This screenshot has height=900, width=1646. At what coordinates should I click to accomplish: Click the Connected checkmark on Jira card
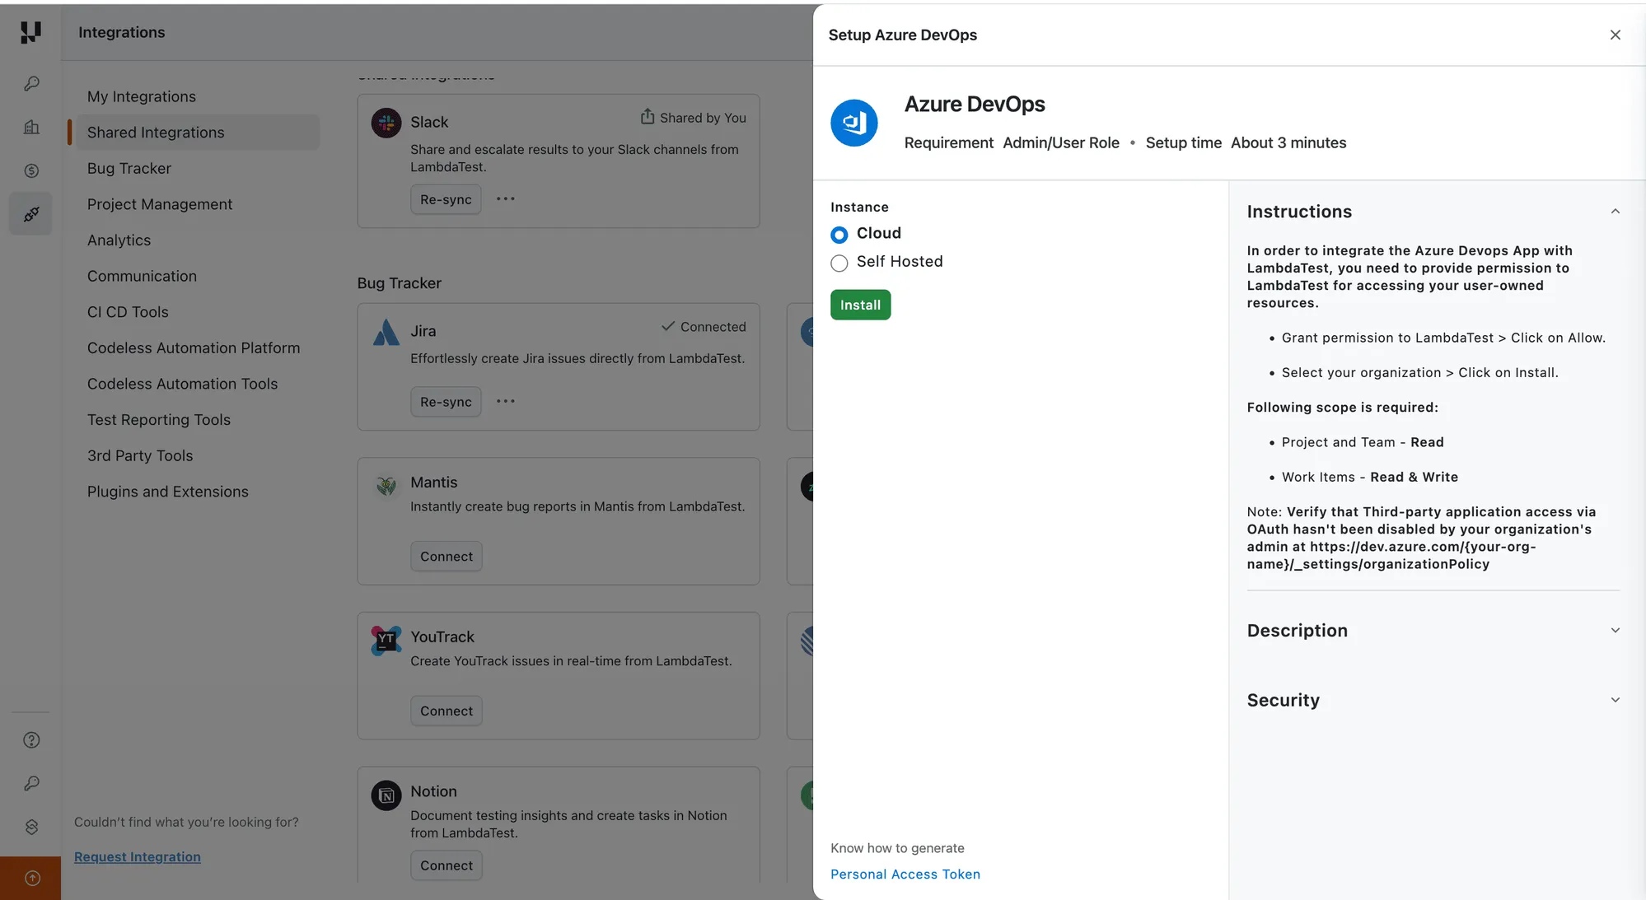(x=668, y=326)
